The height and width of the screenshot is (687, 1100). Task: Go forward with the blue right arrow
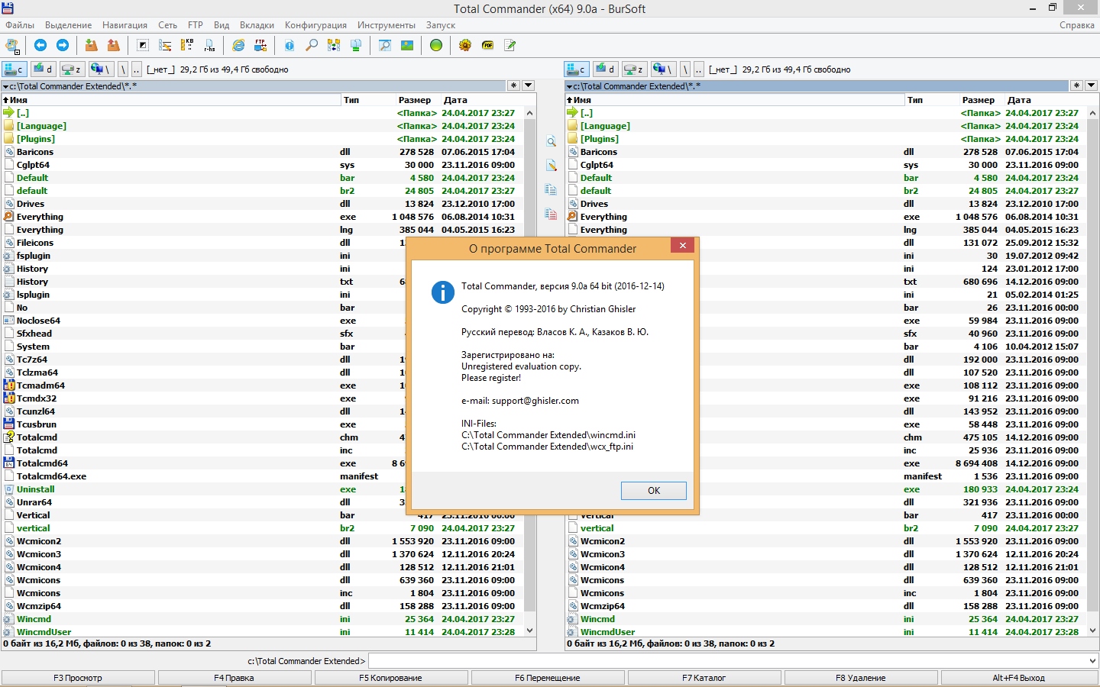[x=63, y=46]
